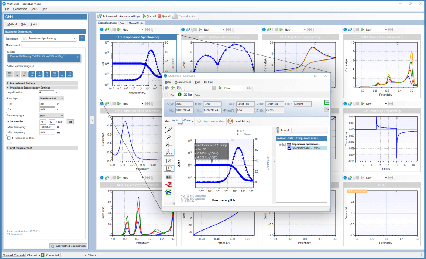
Task: Click the add curve icon in Channel 1 toolbar
Action: click(x=173, y=88)
